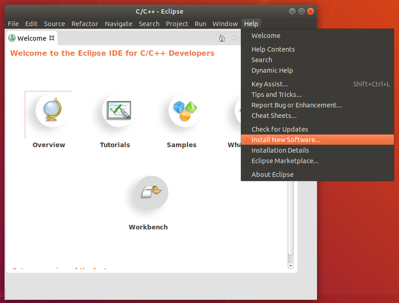Screen dimensions: 399x303
Task: Open the Samples shapes icon
Action: click(x=185, y=110)
